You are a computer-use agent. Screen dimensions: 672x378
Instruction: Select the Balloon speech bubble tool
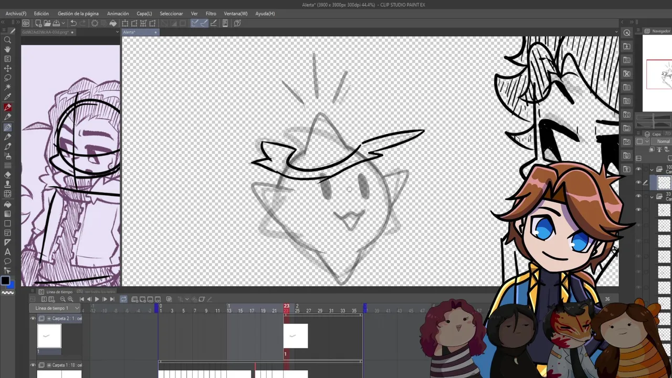coord(7,261)
